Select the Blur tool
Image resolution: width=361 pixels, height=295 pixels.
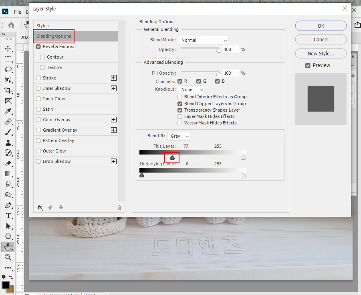(x=8, y=184)
